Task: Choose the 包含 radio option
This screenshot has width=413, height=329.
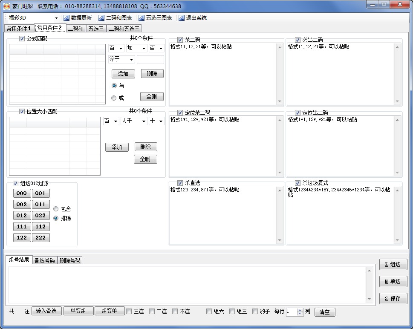Action: coord(56,209)
